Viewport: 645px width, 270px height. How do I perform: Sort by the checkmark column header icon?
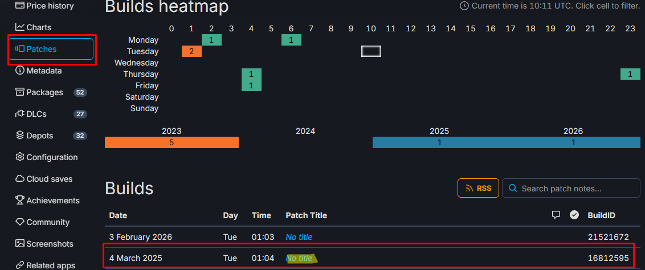574,215
